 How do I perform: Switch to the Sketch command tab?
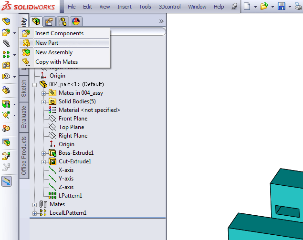coord(24,89)
